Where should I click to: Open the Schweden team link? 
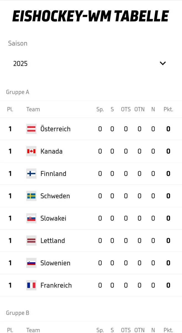coord(55,196)
